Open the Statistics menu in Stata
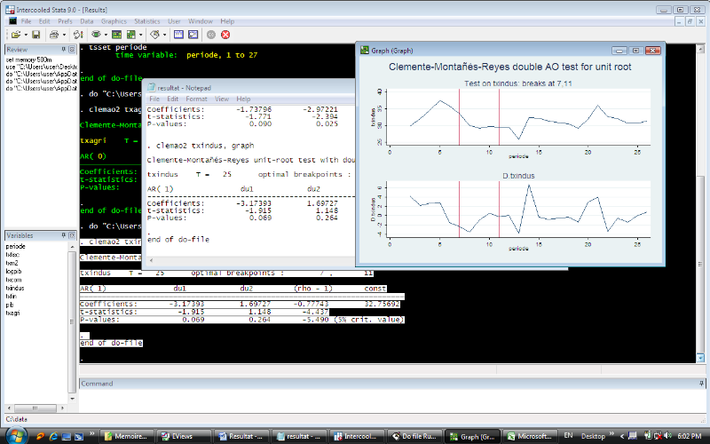 (x=146, y=20)
